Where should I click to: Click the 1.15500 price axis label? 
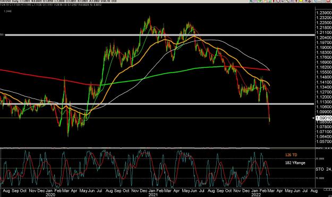coord(324,72)
